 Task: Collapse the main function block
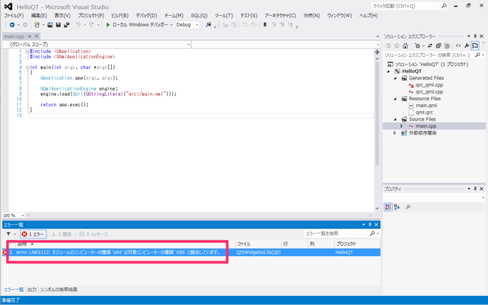[x=27, y=67]
